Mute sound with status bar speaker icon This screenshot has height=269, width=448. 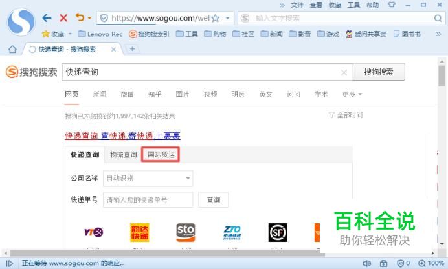coord(366,264)
